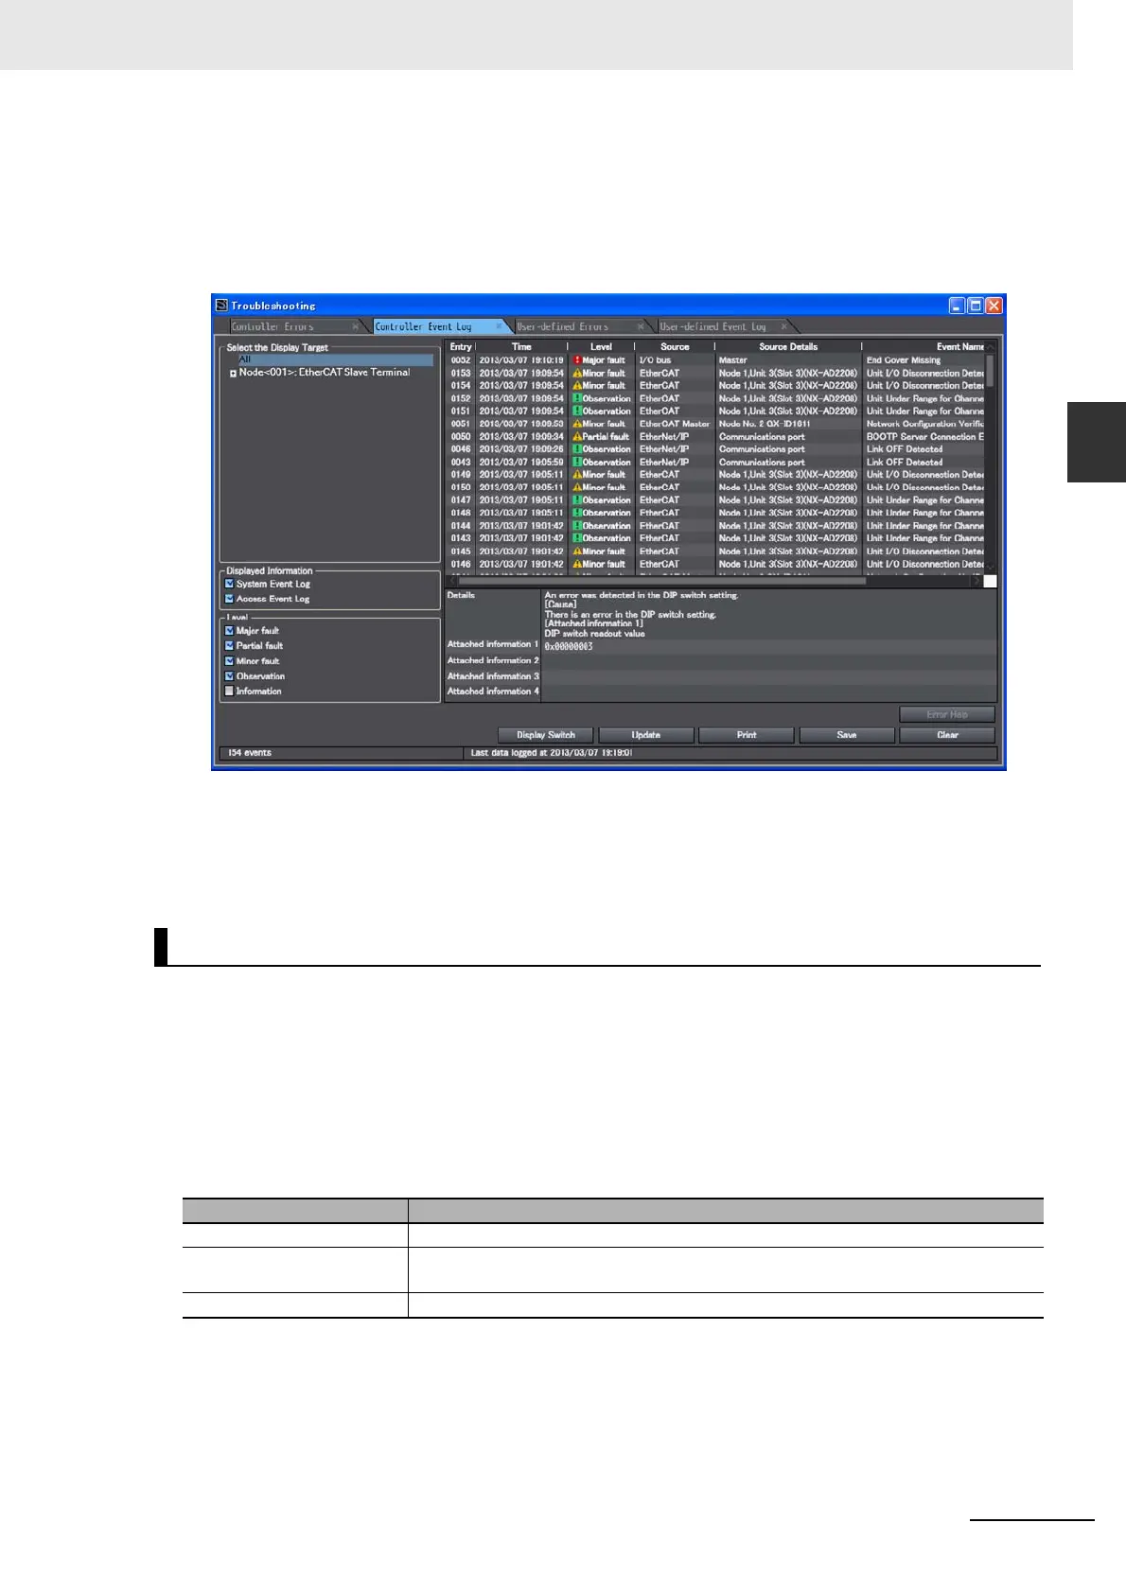Click the Observation icon on entry 0046
The height and width of the screenshot is (1593, 1126).
(x=577, y=449)
